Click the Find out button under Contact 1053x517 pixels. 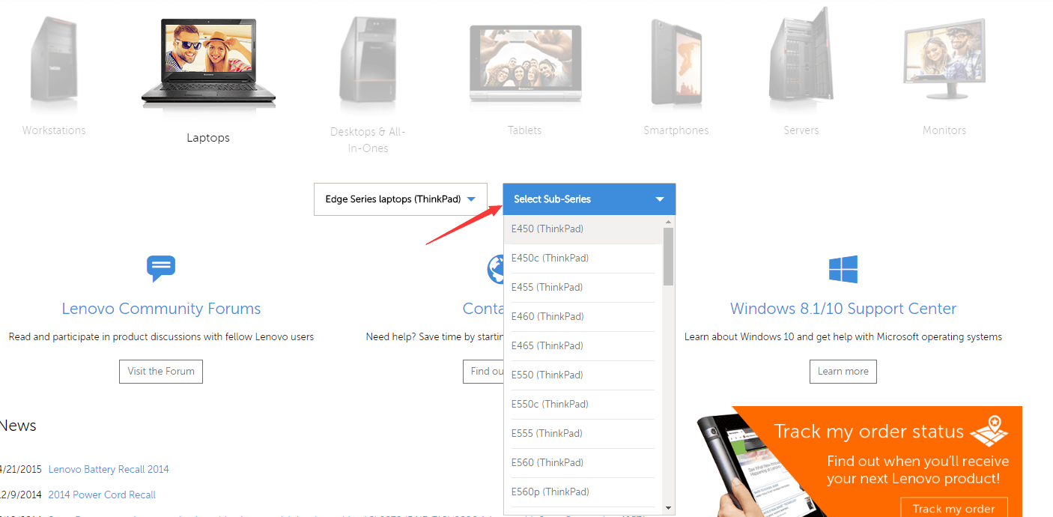[484, 372]
